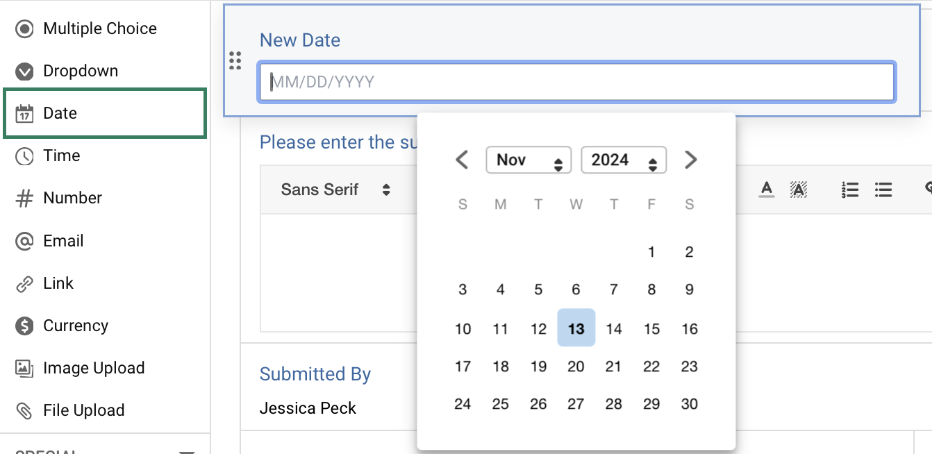Open the text color picker
Screen dimensions: 932x454
click(767, 189)
